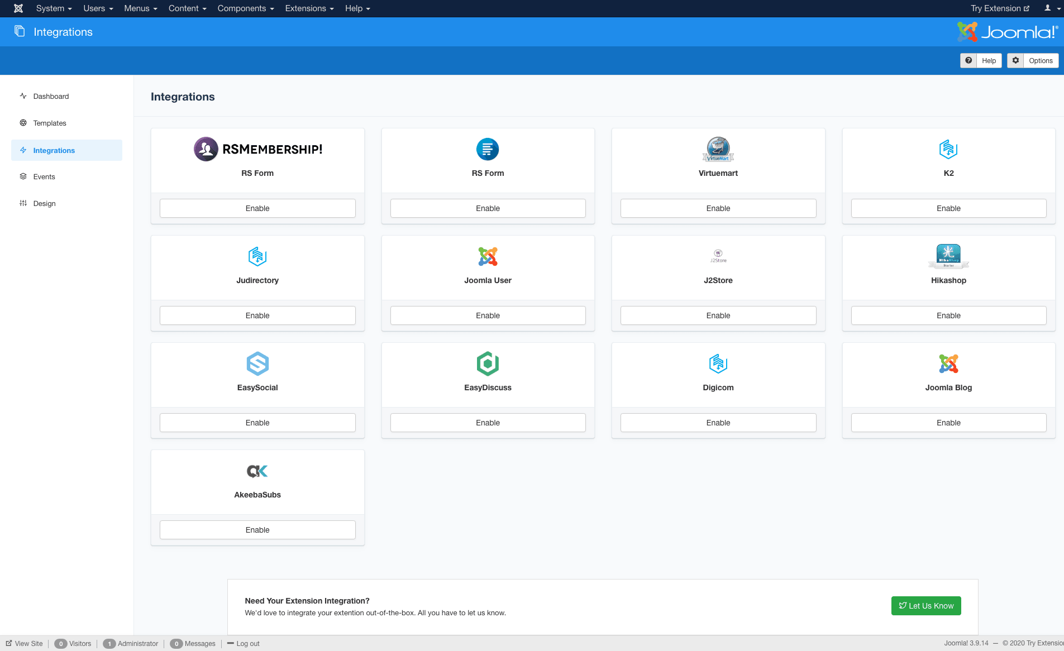
Task: Click the View Site link
Action: [x=25, y=644]
